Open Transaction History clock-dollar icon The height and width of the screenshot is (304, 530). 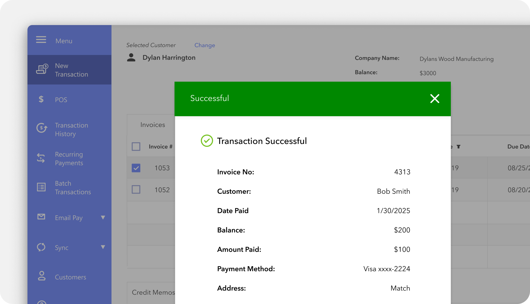click(42, 128)
